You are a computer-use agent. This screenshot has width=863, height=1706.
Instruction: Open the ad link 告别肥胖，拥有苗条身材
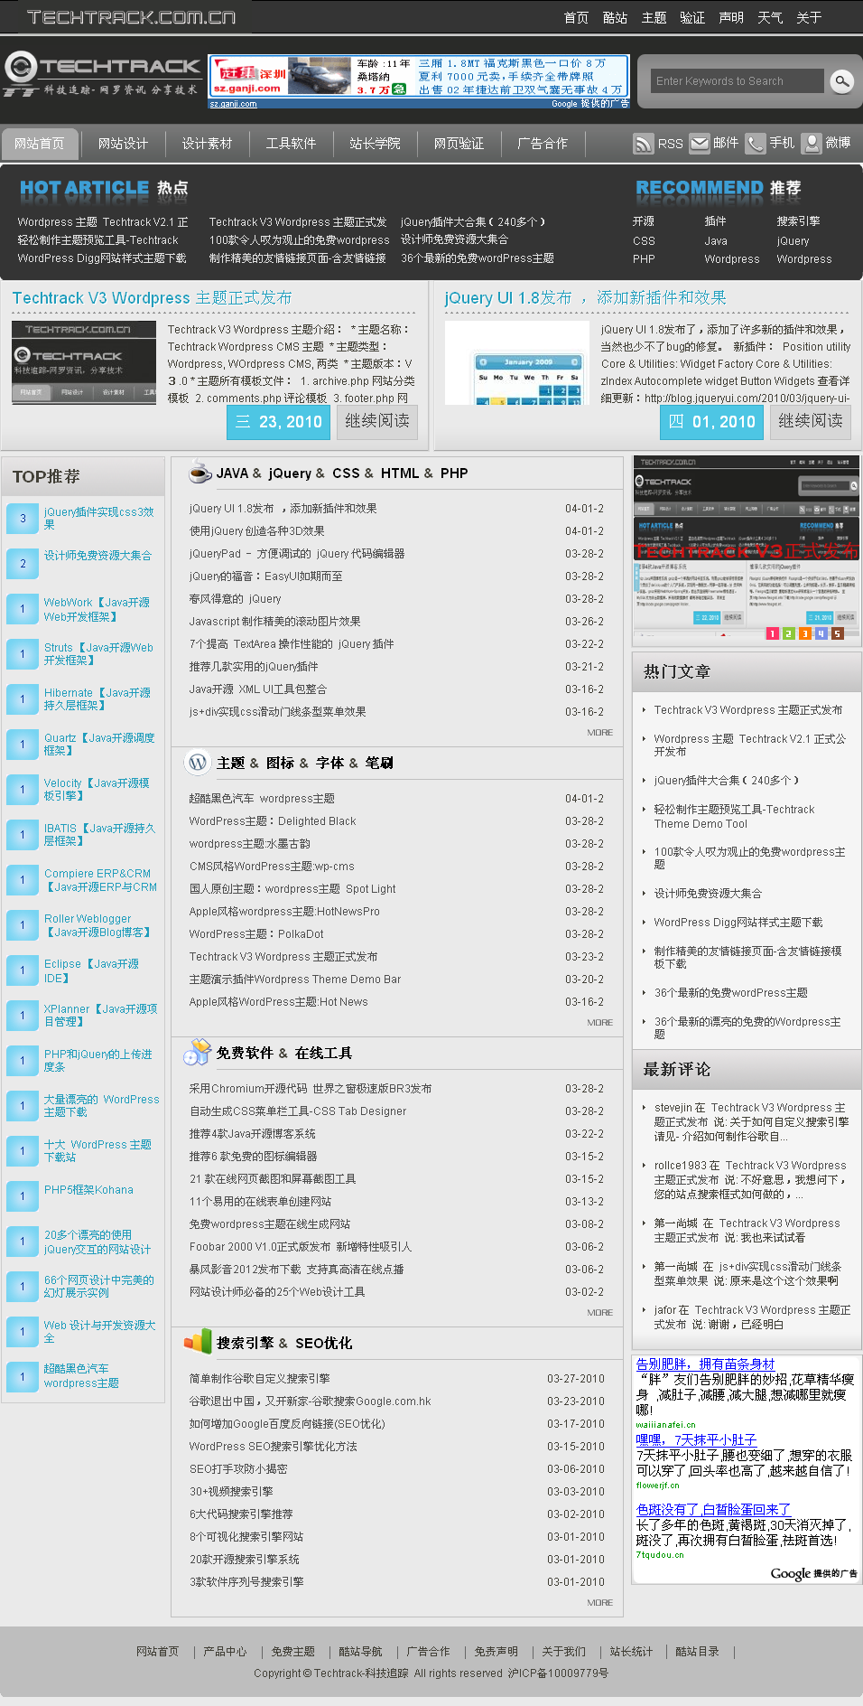705,1364
